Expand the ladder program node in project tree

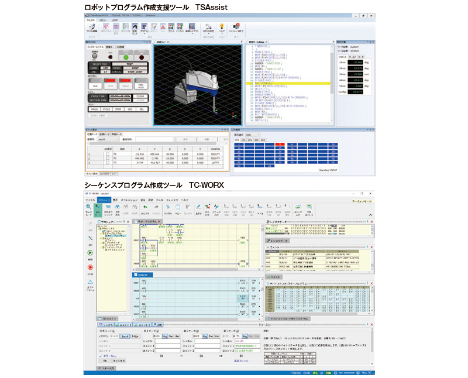click(x=102, y=233)
